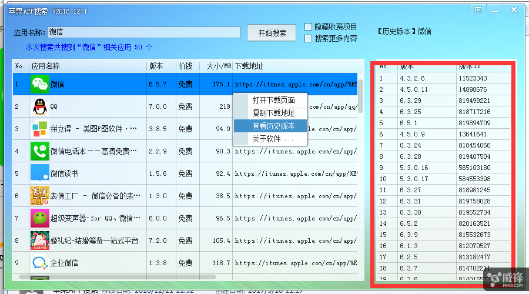This screenshot has height=294, width=529.
Task: Click the 微信 download URL in row 1
Action: coord(296,85)
